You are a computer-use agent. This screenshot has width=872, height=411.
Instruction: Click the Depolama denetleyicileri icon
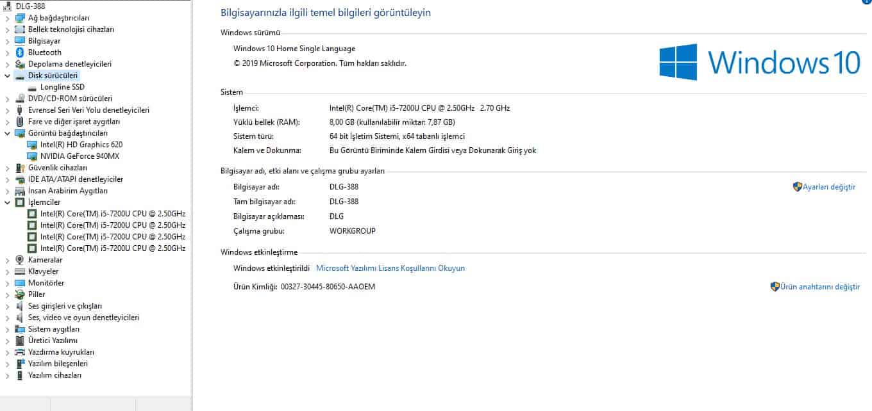[20, 64]
